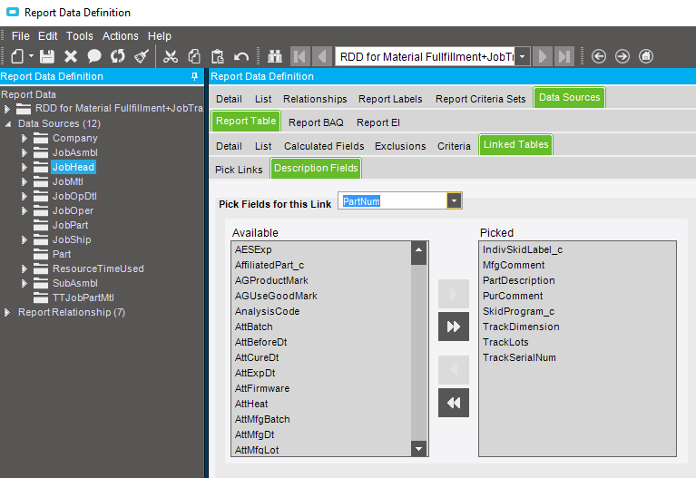Image resolution: width=696 pixels, height=478 pixels.
Task: Click the Available list scroll up arrow
Action: [418, 249]
